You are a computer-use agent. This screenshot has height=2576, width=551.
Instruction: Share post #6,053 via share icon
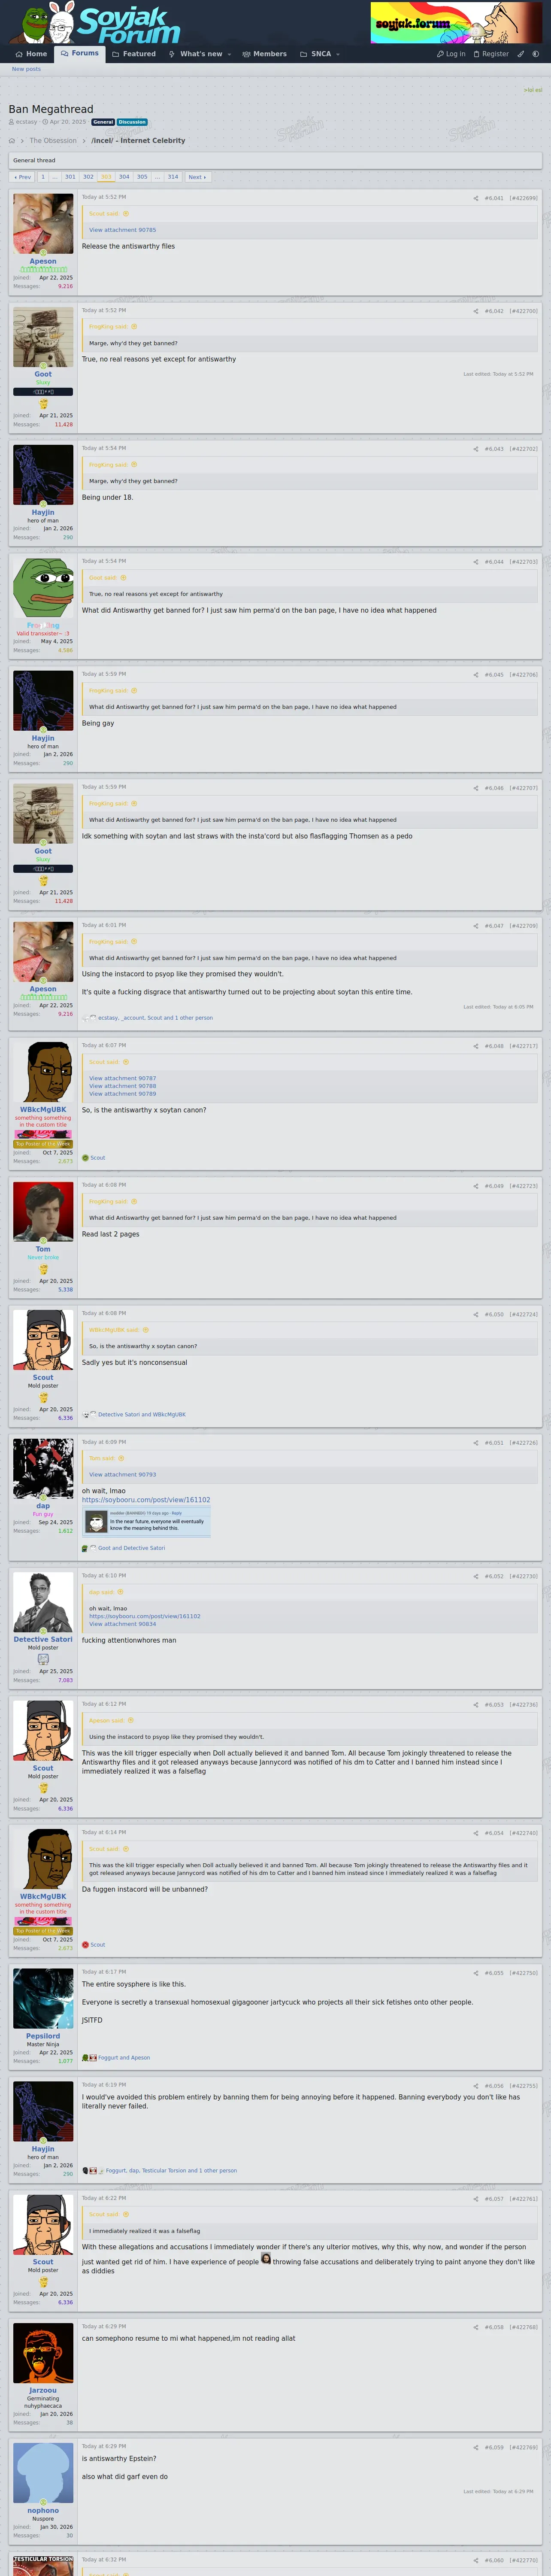point(475,1705)
